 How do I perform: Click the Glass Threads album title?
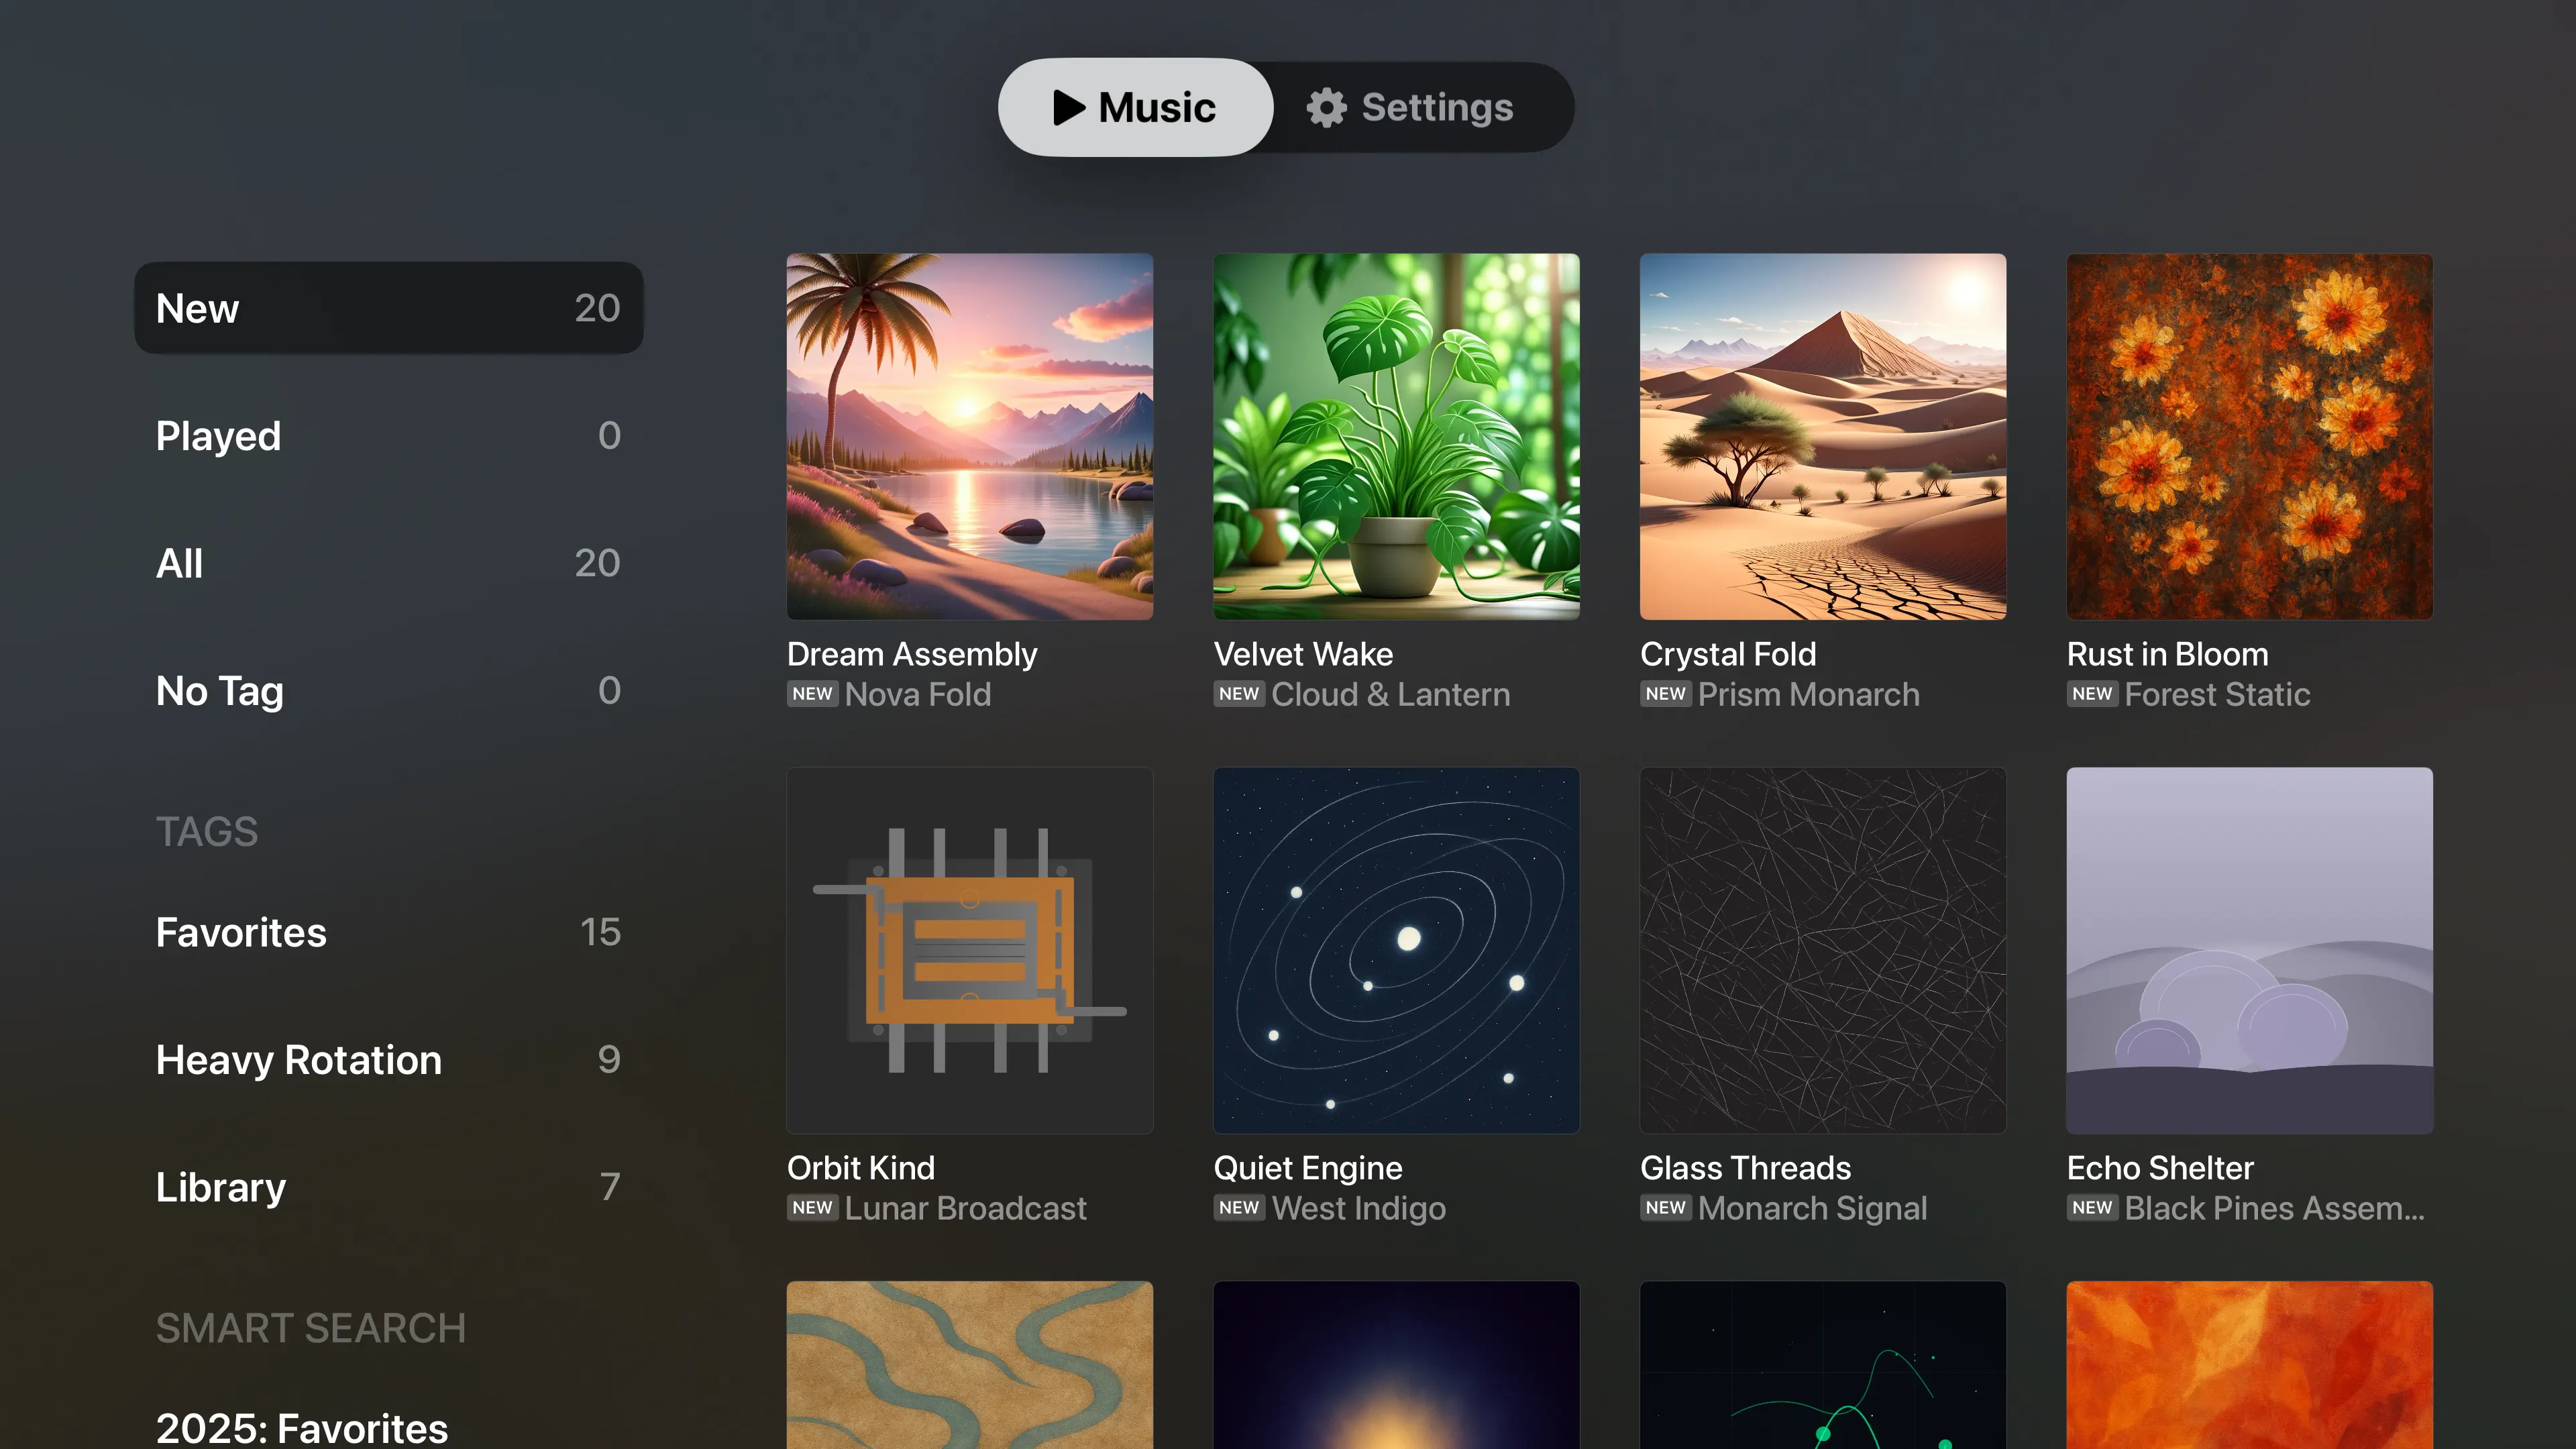[1745, 1167]
